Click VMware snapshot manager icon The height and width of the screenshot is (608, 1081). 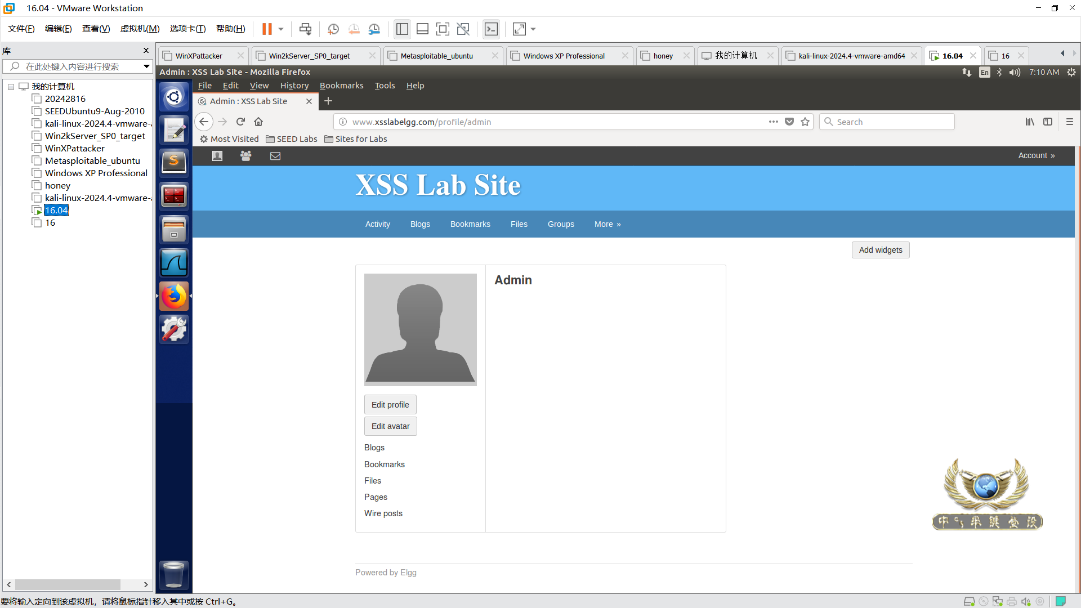(x=374, y=29)
